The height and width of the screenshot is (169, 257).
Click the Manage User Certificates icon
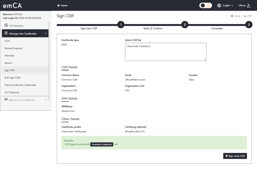[x=6, y=33]
